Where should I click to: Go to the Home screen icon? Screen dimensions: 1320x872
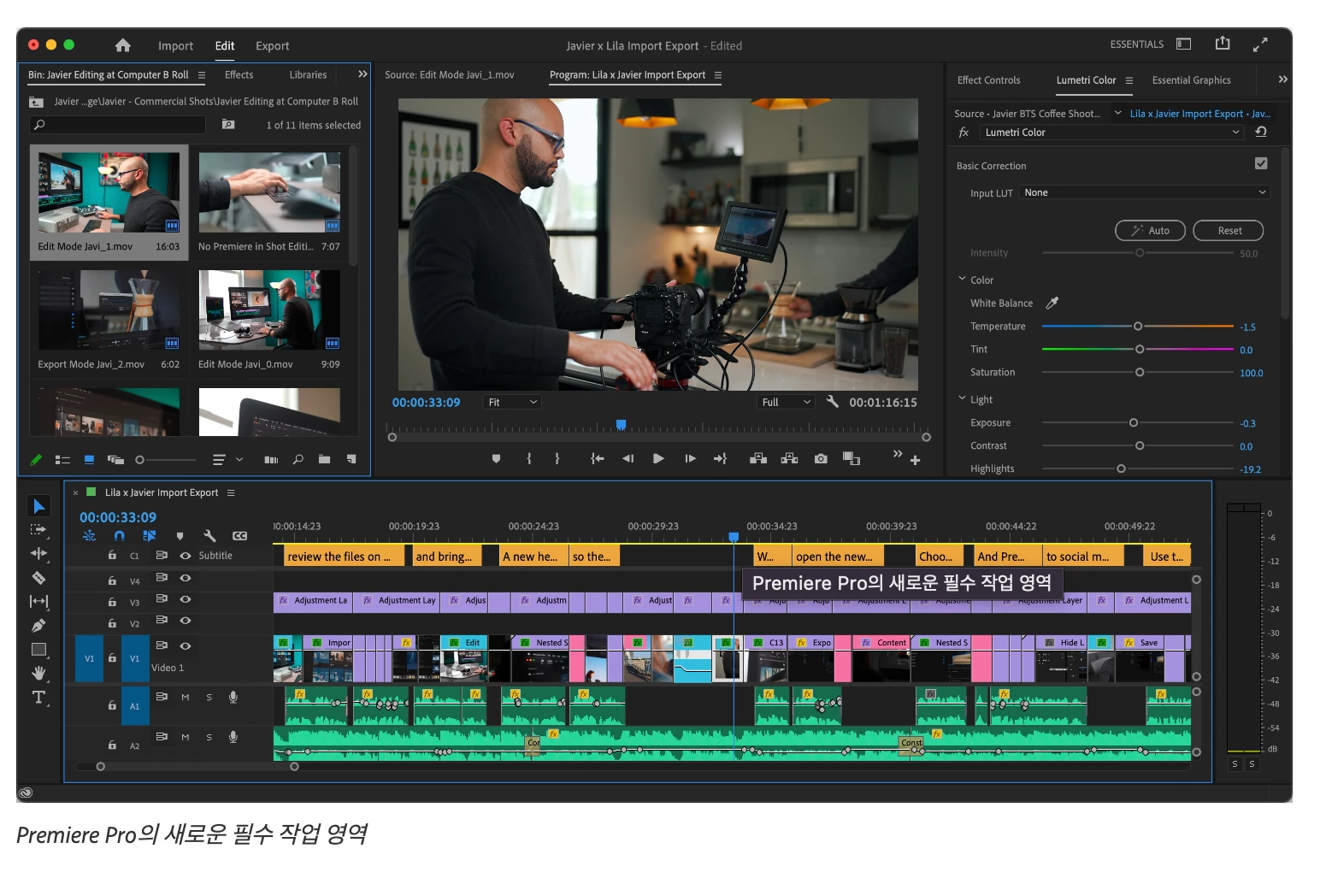click(x=123, y=45)
